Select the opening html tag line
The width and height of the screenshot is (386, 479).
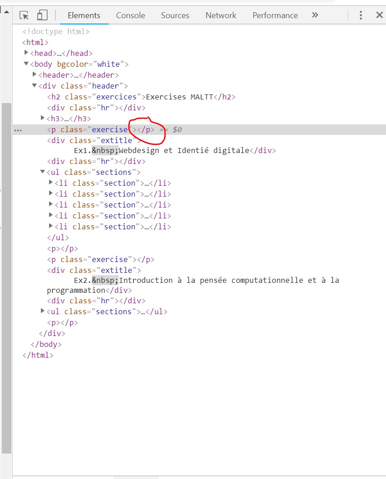point(35,43)
